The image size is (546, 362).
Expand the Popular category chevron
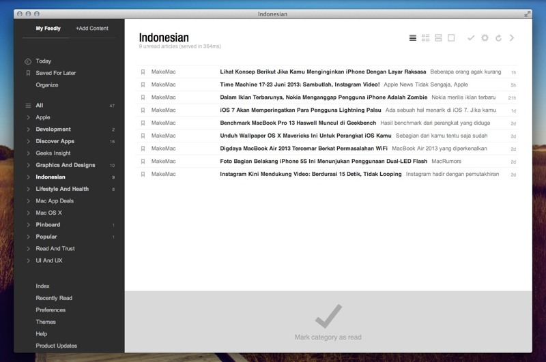[28, 237]
